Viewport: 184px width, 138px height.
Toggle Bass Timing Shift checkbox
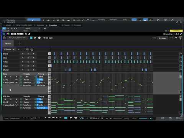pyautogui.click(x=35, y=77)
